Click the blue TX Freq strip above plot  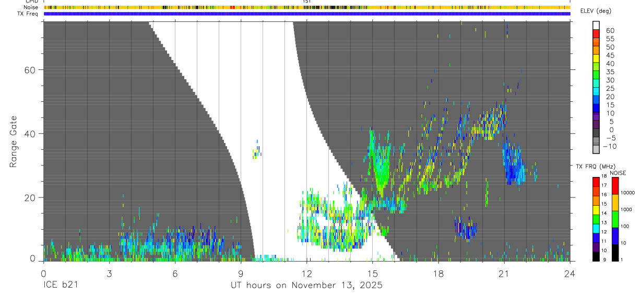click(307, 14)
